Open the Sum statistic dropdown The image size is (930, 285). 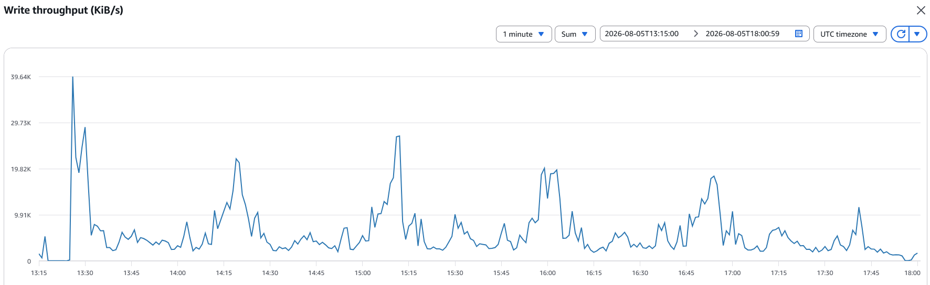575,34
